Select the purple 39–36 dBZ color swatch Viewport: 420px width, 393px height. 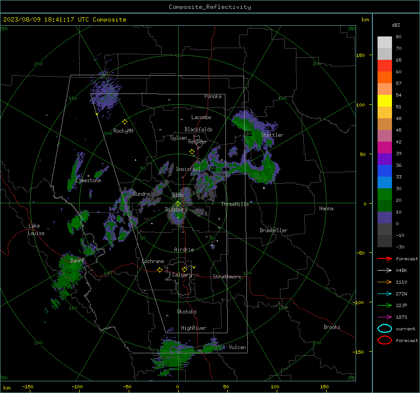coord(385,159)
